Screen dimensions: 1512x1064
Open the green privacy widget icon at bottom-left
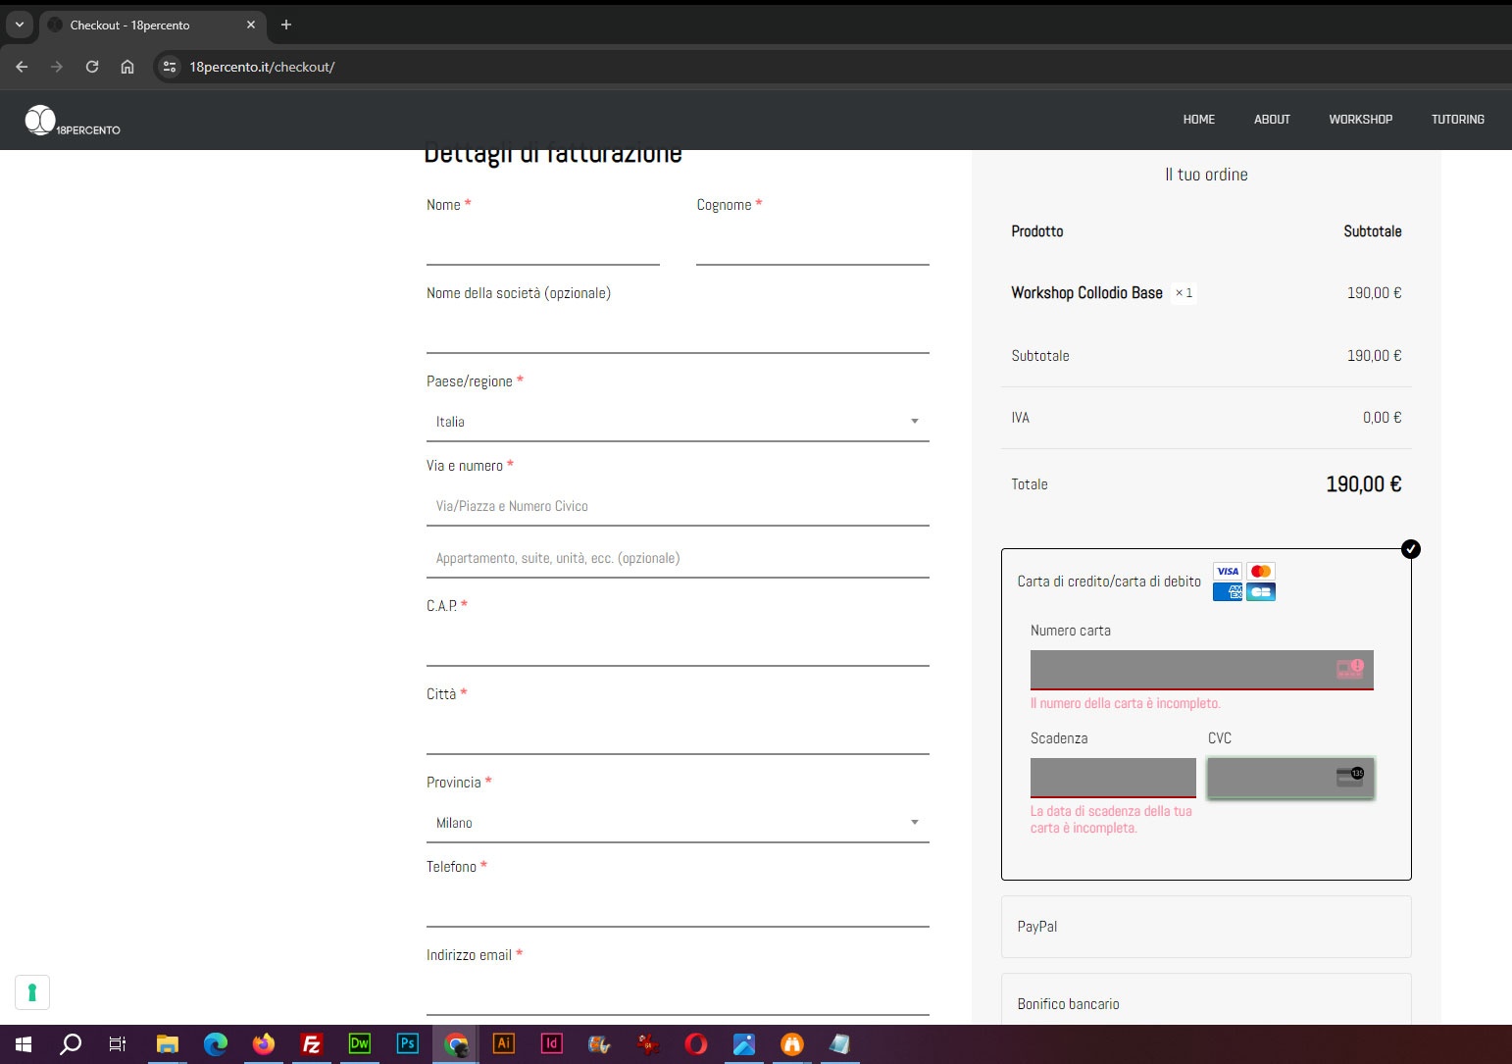point(32,992)
